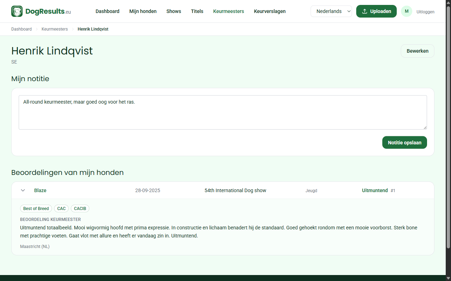Image resolution: width=451 pixels, height=281 pixels.
Task: Click the Best of Breed badge
Action: click(x=36, y=209)
